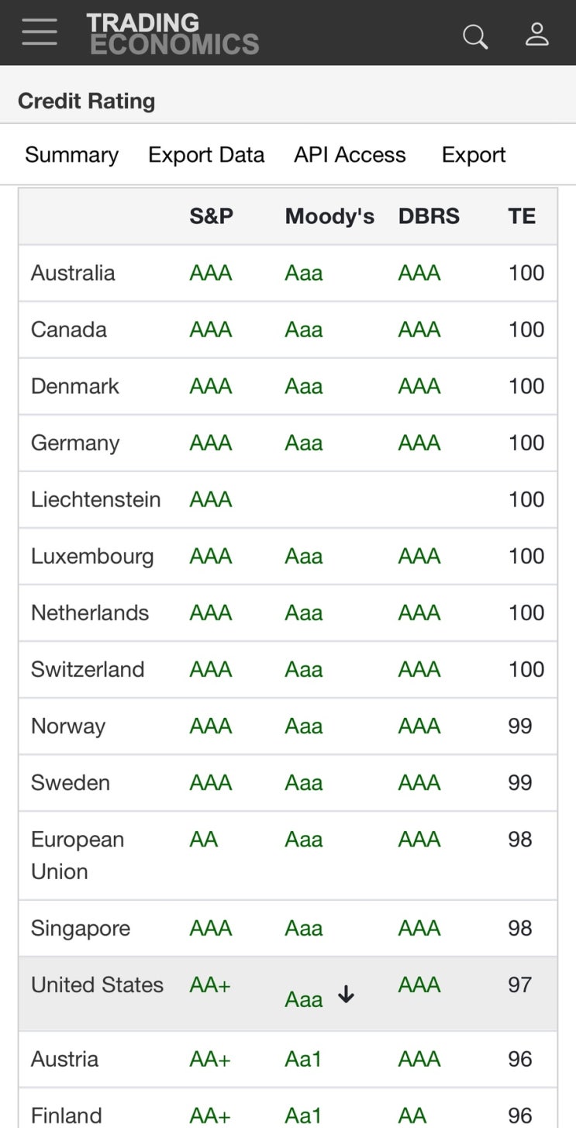Click the Trading Economics logo
This screenshot has height=1128, width=576.
coord(173,33)
